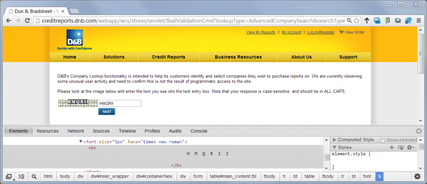This screenshot has width=427, height=184.
Task: Click the captcha image
Action: pyautogui.click(x=78, y=103)
